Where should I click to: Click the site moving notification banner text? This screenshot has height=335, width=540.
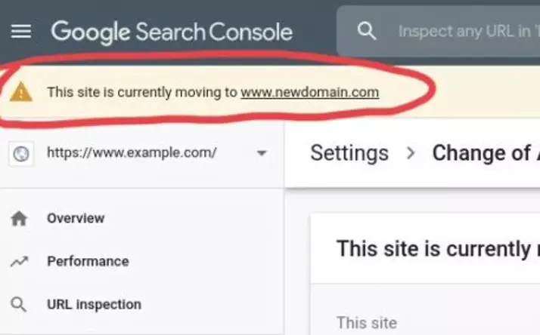click(x=213, y=92)
